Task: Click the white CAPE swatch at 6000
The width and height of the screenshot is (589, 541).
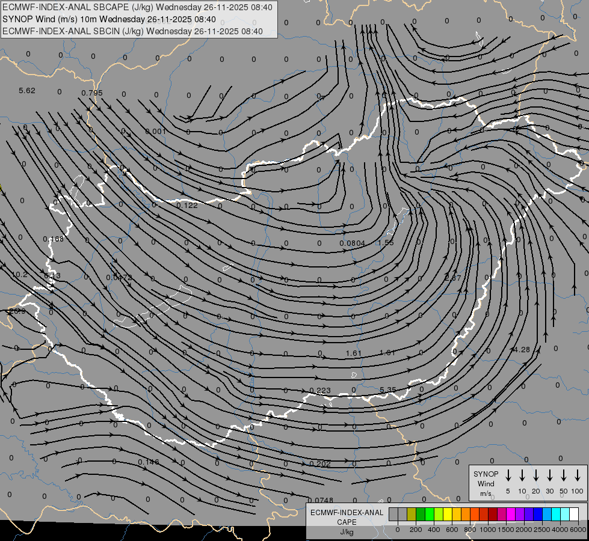Action: [x=573, y=514]
